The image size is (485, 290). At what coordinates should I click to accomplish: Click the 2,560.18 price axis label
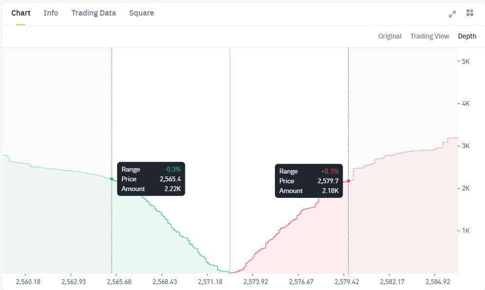point(28,282)
